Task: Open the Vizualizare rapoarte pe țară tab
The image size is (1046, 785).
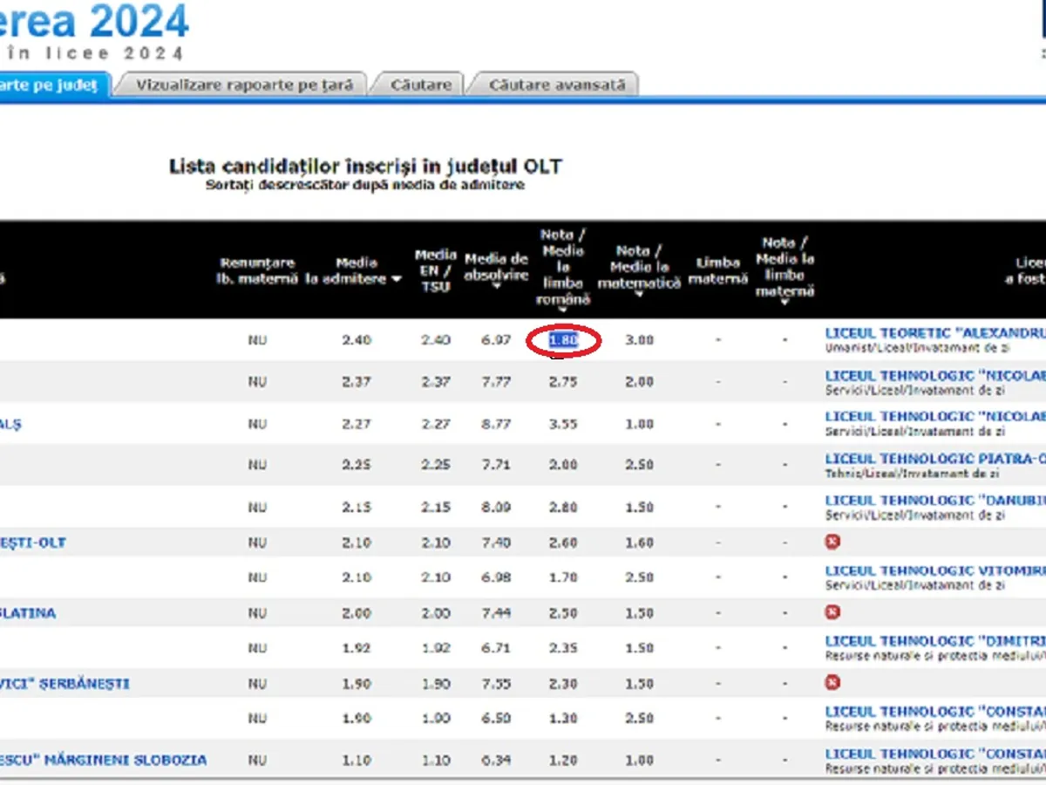Action: coord(244,85)
